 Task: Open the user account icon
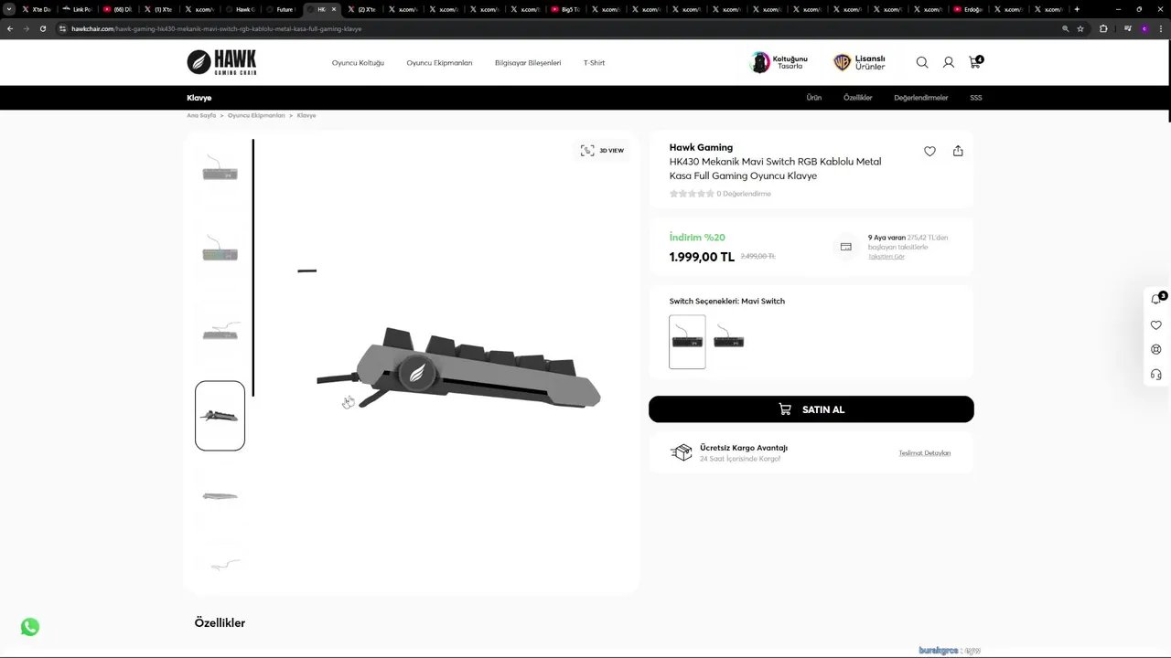[x=949, y=62]
